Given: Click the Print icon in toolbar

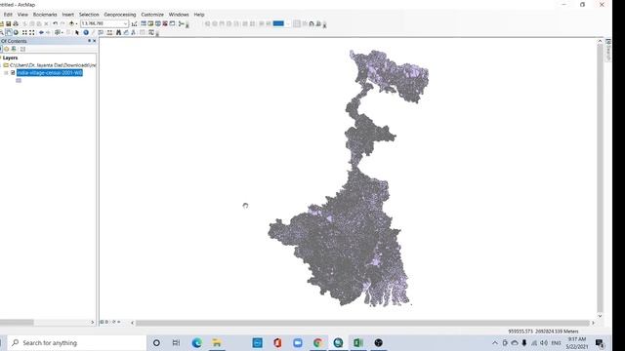Looking at the screenshot, I should 16,23.
